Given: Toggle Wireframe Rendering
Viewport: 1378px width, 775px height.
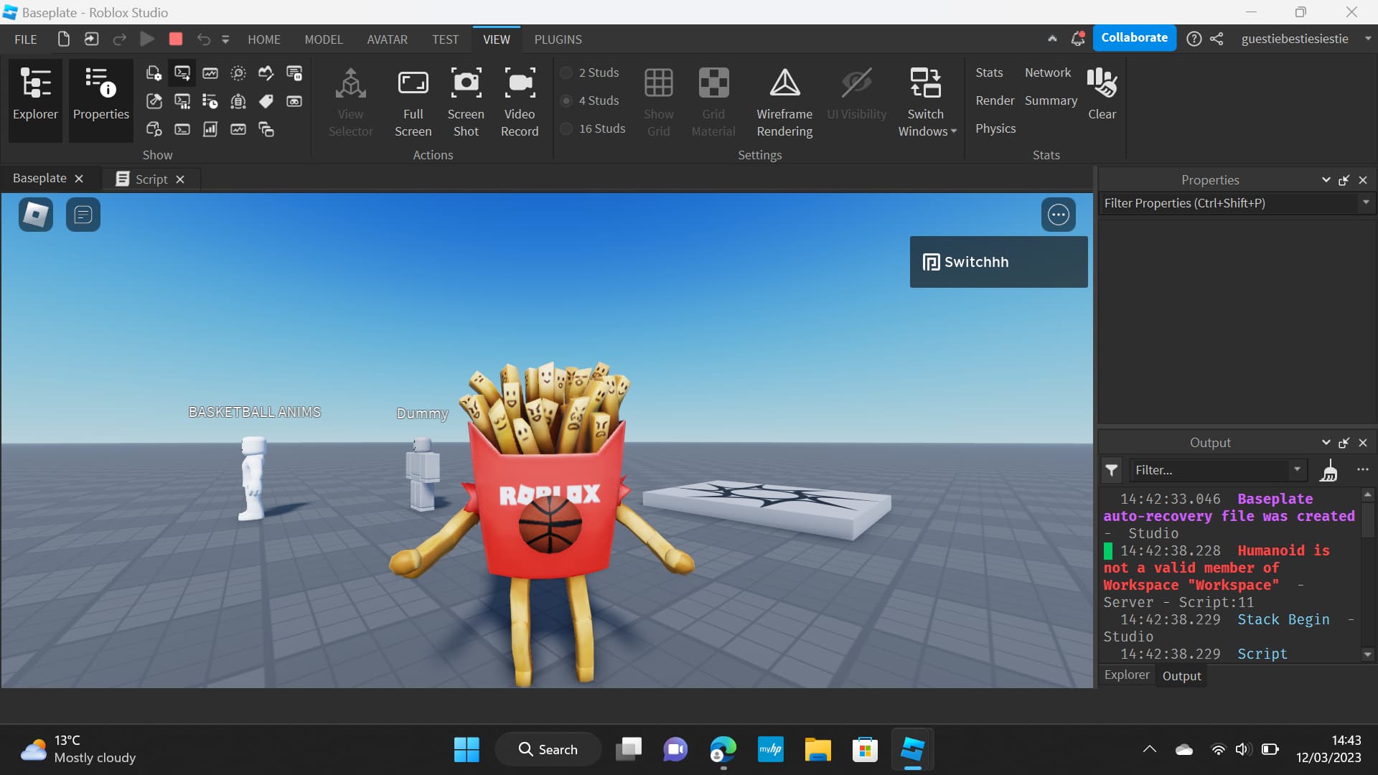Looking at the screenshot, I should coord(784,100).
